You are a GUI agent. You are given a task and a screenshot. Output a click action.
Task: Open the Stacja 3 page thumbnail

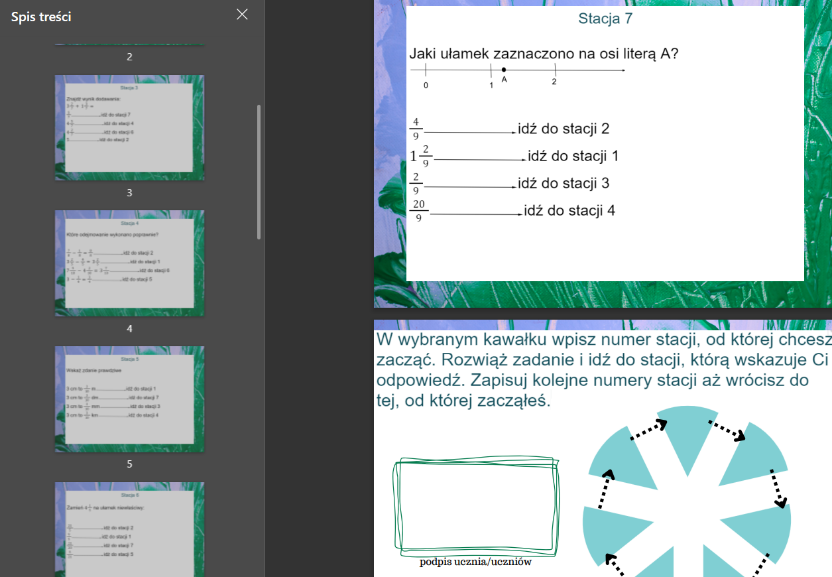129,127
